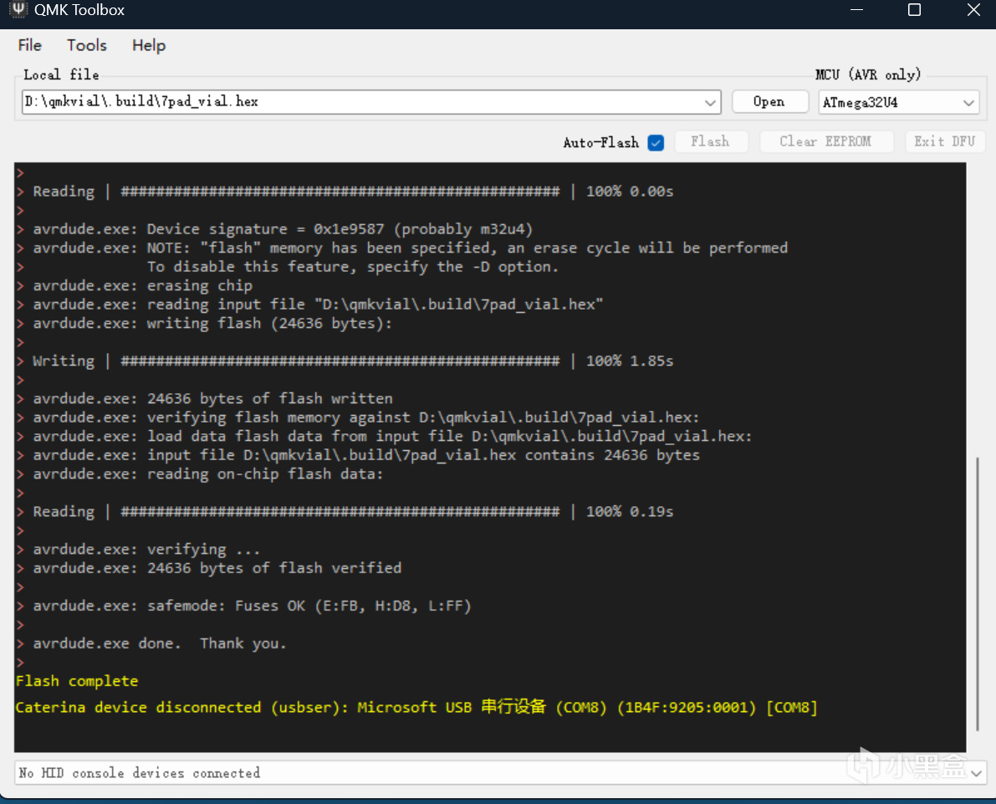
Task: Click the 'Local file' label
Action: coord(61,74)
